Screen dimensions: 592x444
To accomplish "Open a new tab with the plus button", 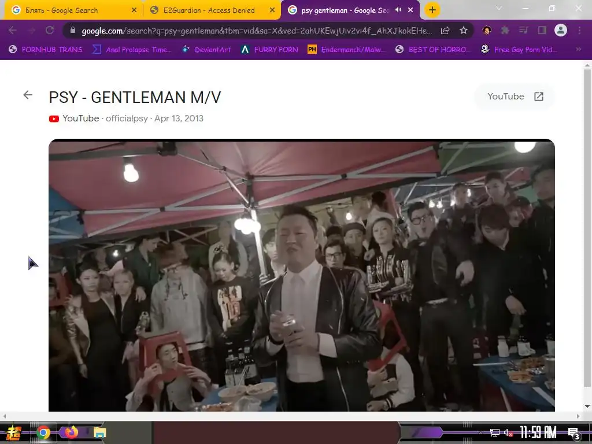I will (432, 10).
